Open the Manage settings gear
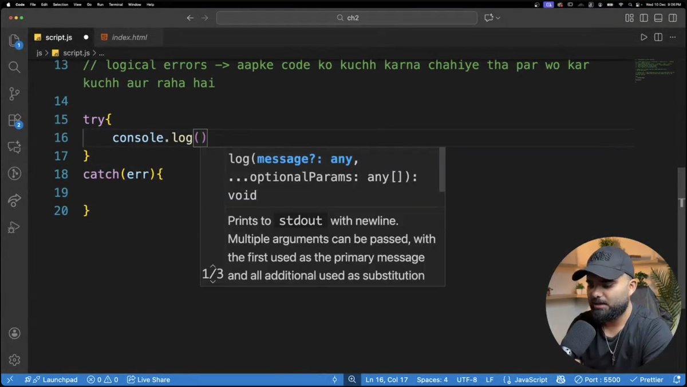Screen dimensions: 687x387 pyautogui.click(x=14, y=360)
